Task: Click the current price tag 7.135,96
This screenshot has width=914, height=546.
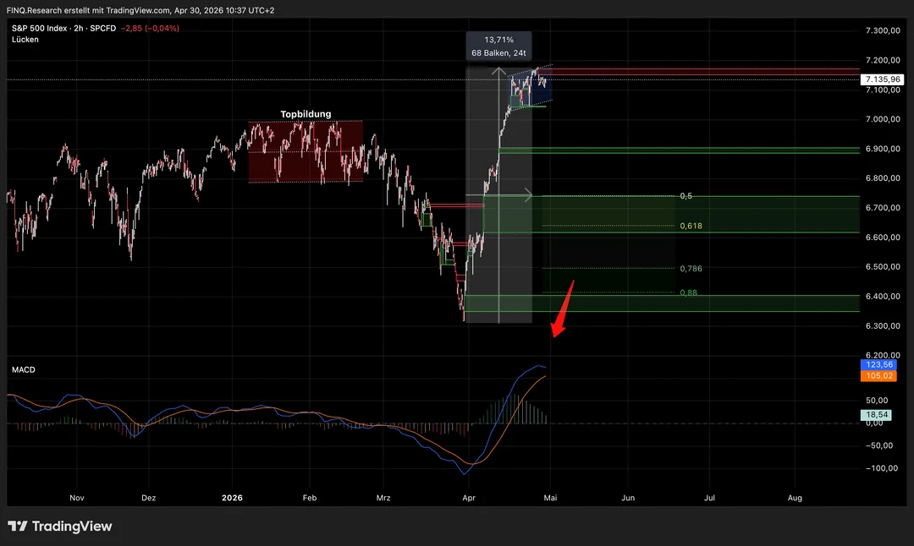Action: (880, 79)
